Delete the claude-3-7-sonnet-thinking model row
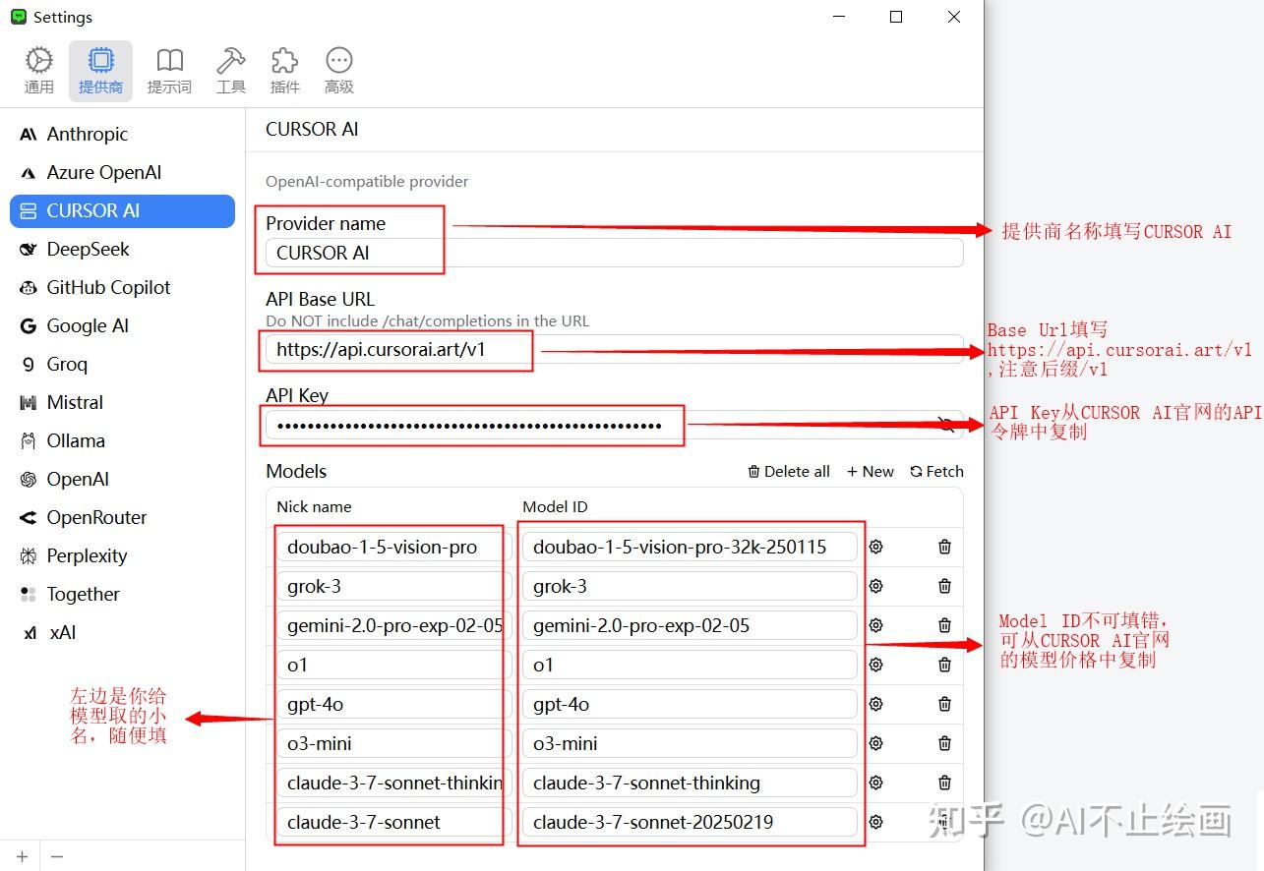Image resolution: width=1264 pixels, height=871 pixels. [x=944, y=783]
